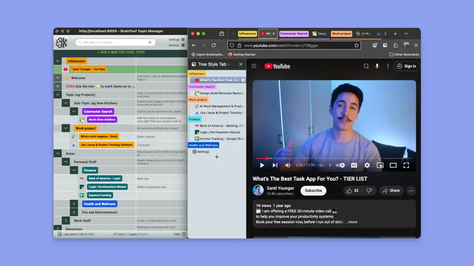Open video player settings gear
The width and height of the screenshot is (474, 266).
(x=367, y=165)
